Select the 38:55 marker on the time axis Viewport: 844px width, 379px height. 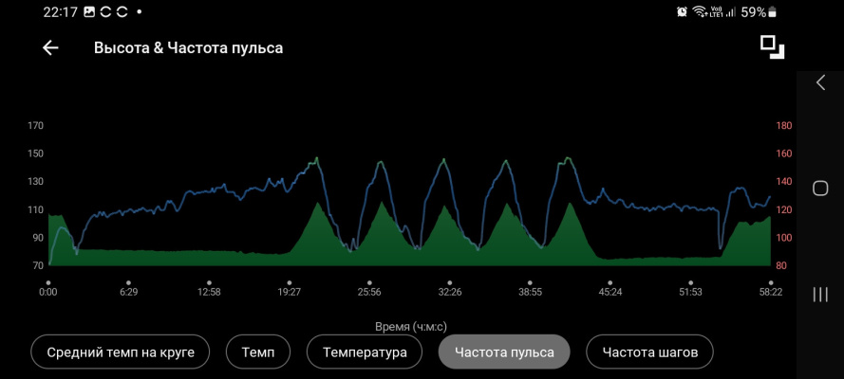[x=530, y=291]
